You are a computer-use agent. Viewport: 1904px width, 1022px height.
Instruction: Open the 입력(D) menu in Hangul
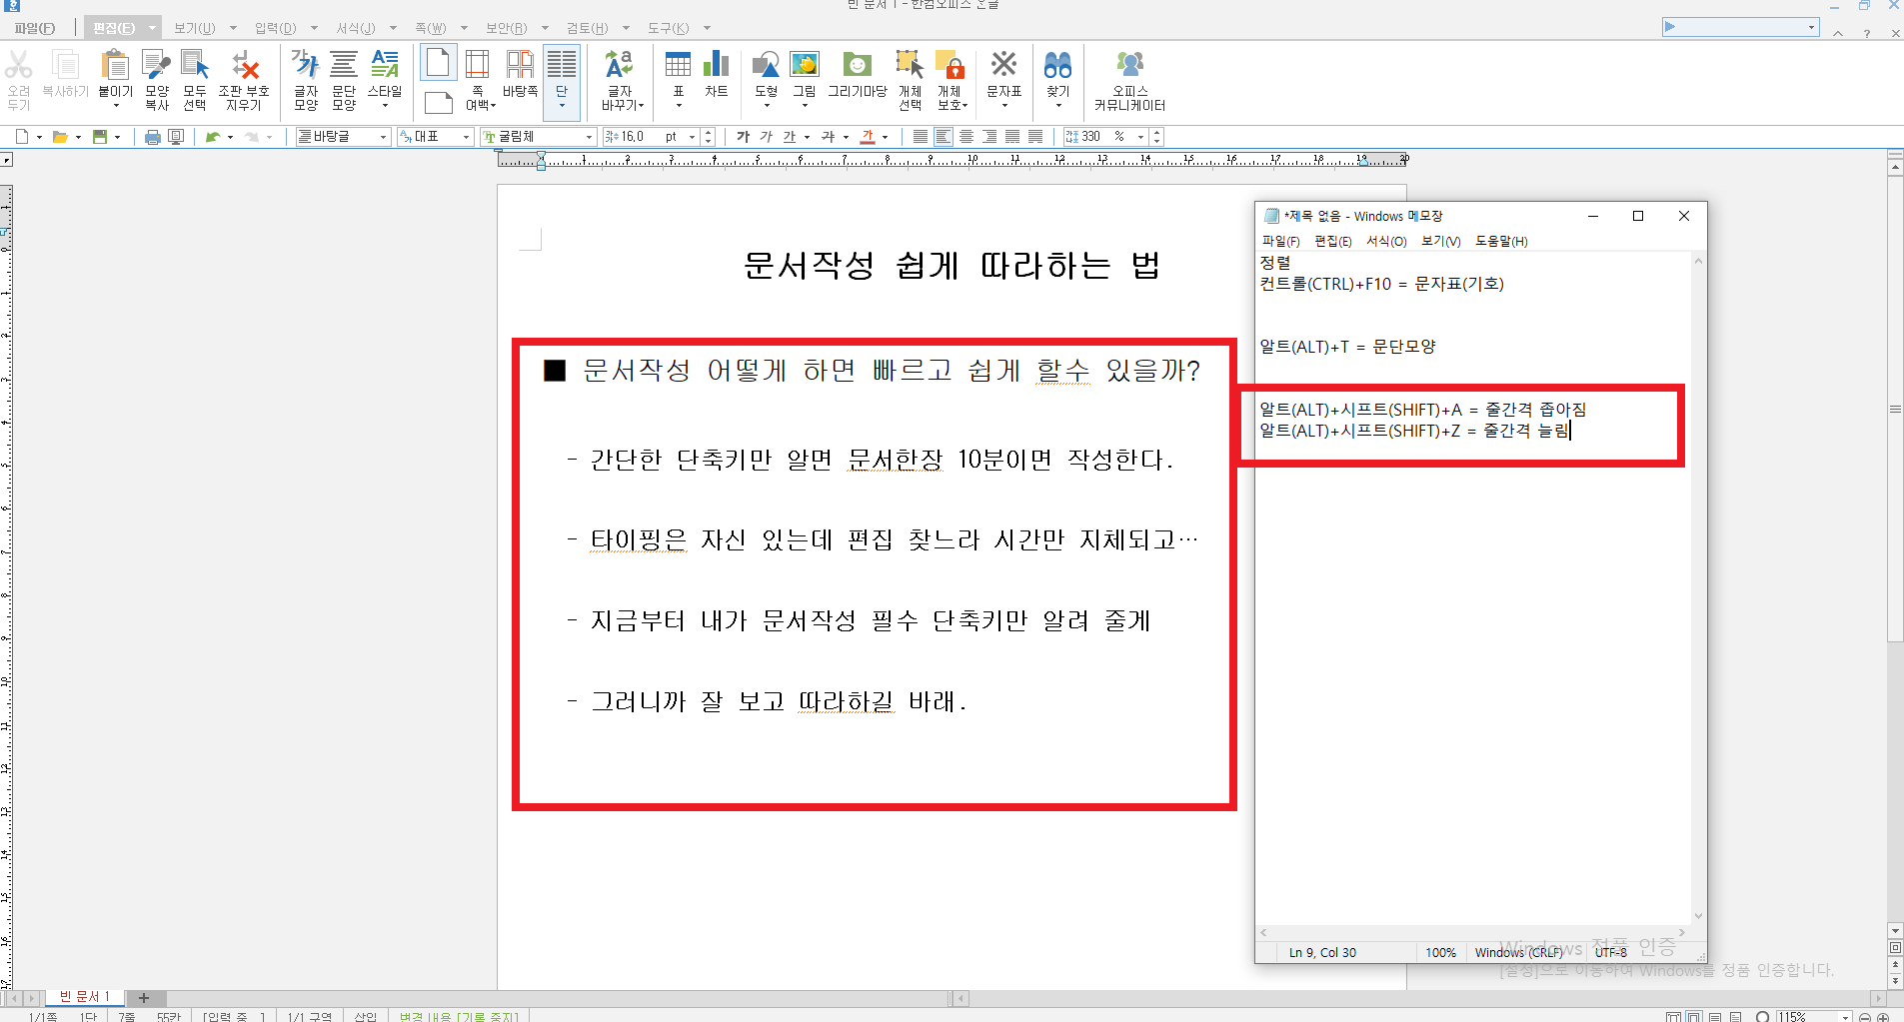coord(275,28)
